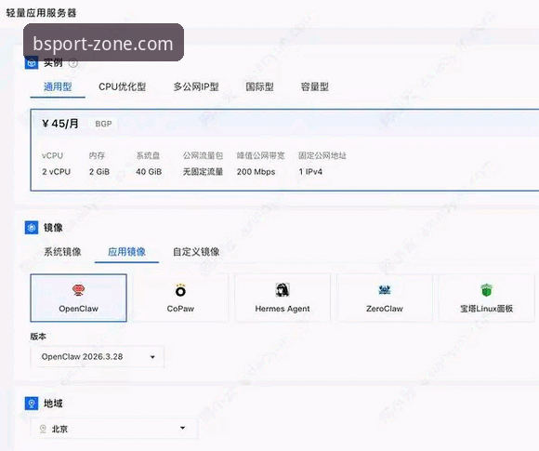Select the ¥45/月 instance plan card
This screenshot has width=539, height=451.
coord(284,150)
